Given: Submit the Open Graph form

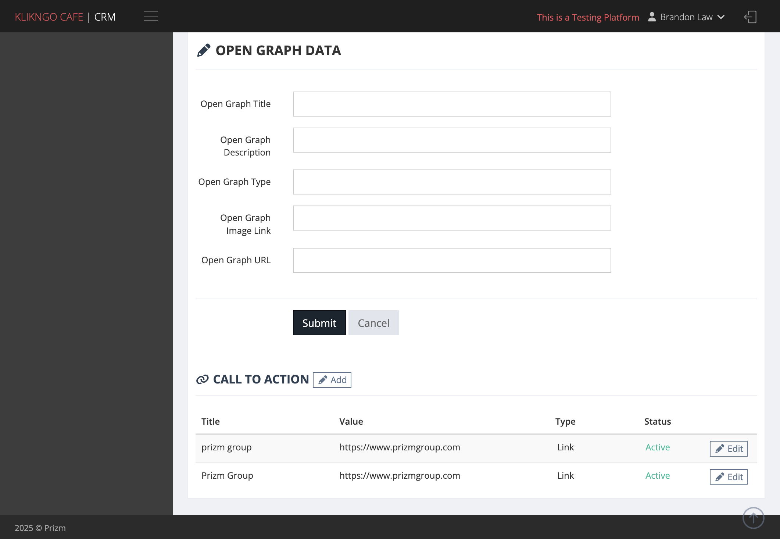Looking at the screenshot, I should tap(319, 323).
